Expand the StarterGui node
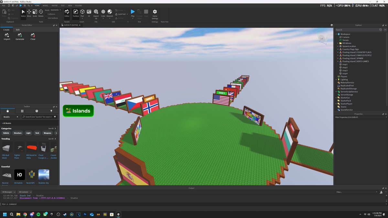 (336, 98)
